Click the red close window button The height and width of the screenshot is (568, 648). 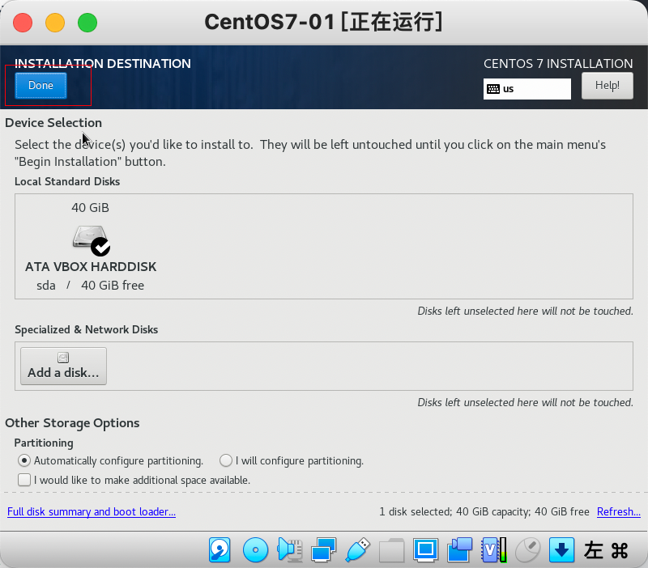[23, 23]
